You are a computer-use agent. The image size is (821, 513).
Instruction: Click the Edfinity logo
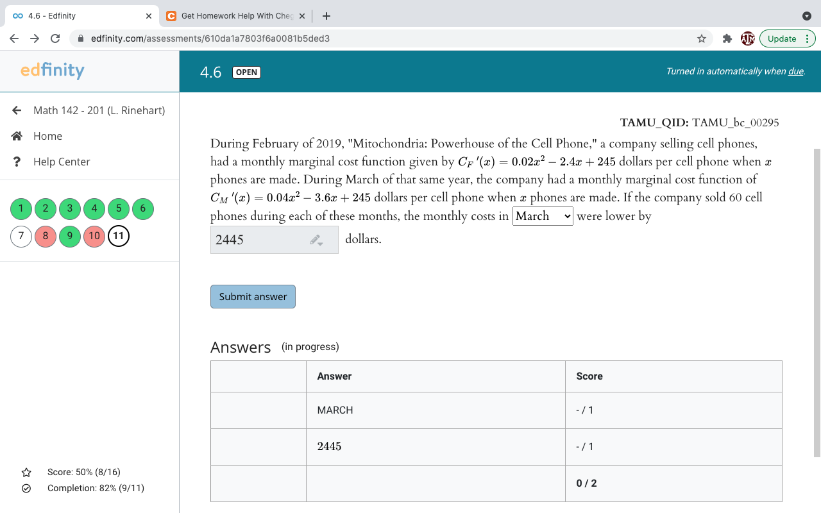pyautogui.click(x=51, y=71)
